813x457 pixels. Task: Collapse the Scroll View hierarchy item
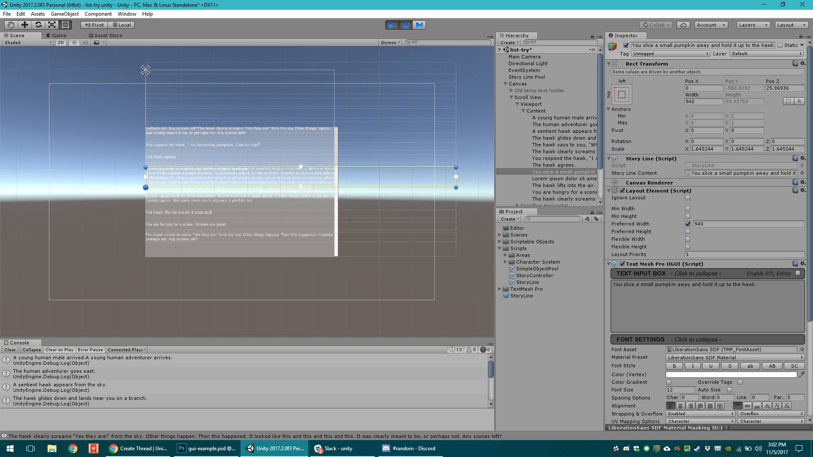click(x=512, y=97)
